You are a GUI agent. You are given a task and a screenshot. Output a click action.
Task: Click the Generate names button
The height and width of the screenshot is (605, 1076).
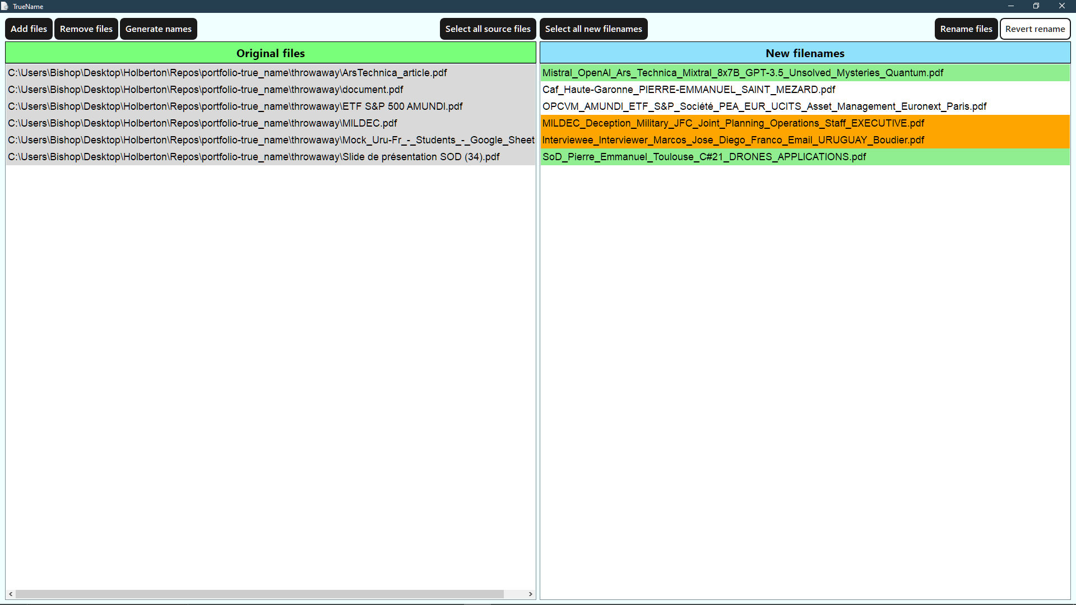[158, 29]
